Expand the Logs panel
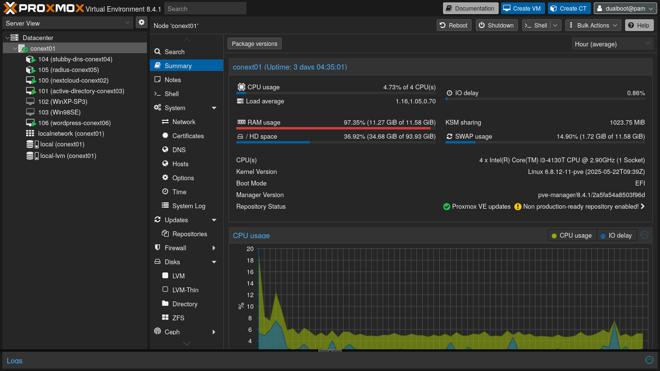 649,360
